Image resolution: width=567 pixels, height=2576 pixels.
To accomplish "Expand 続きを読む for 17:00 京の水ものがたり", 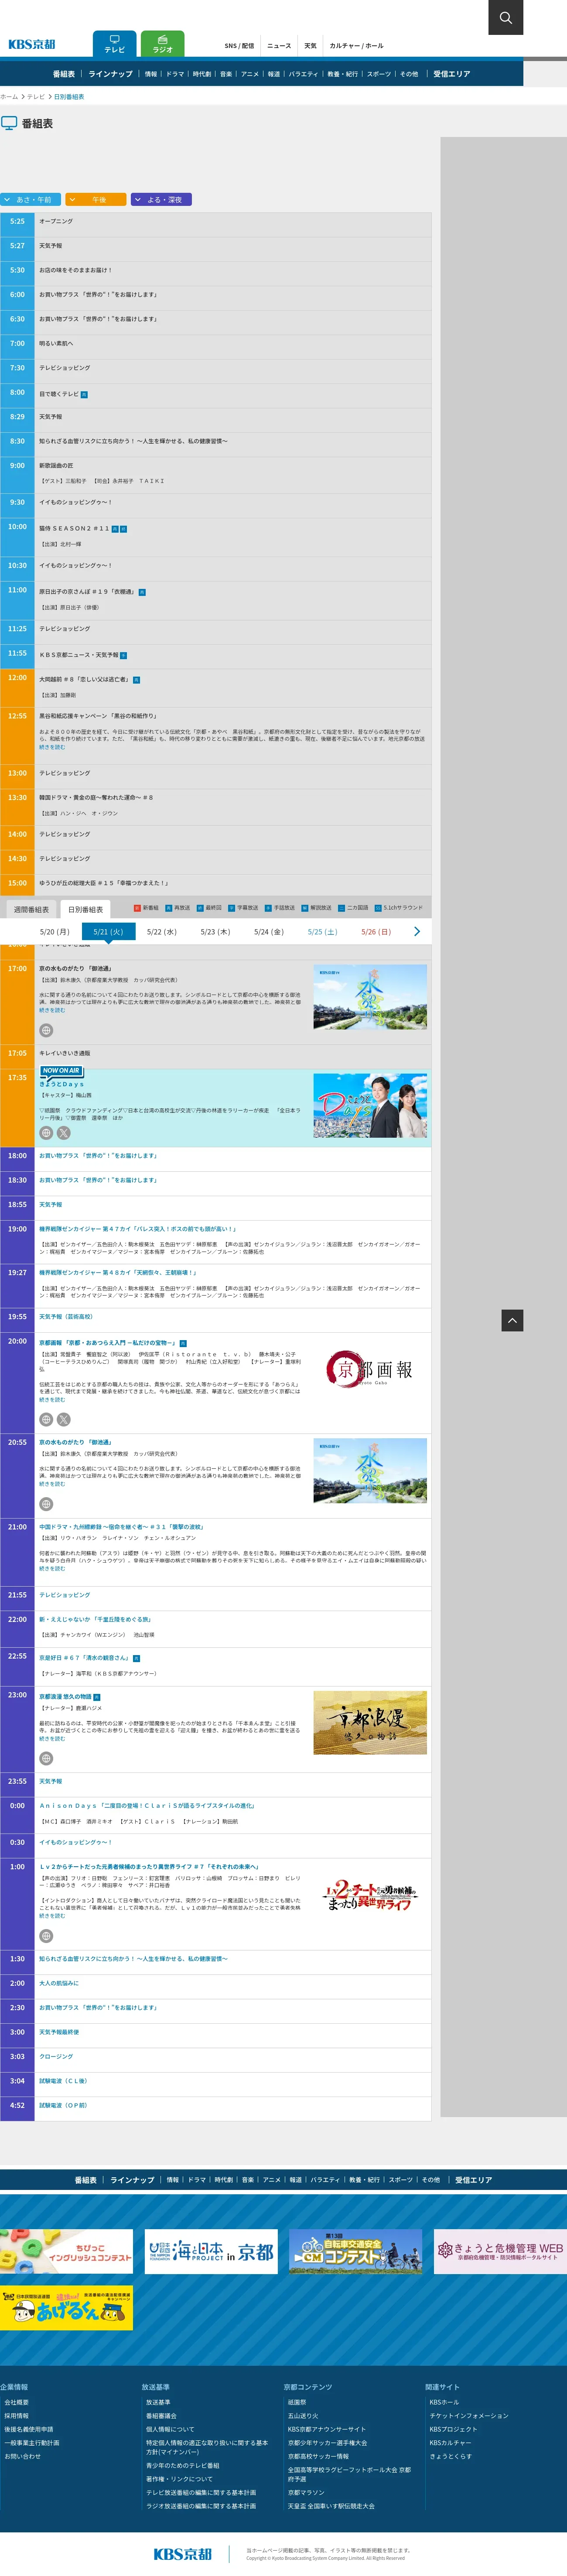I will [x=52, y=1010].
